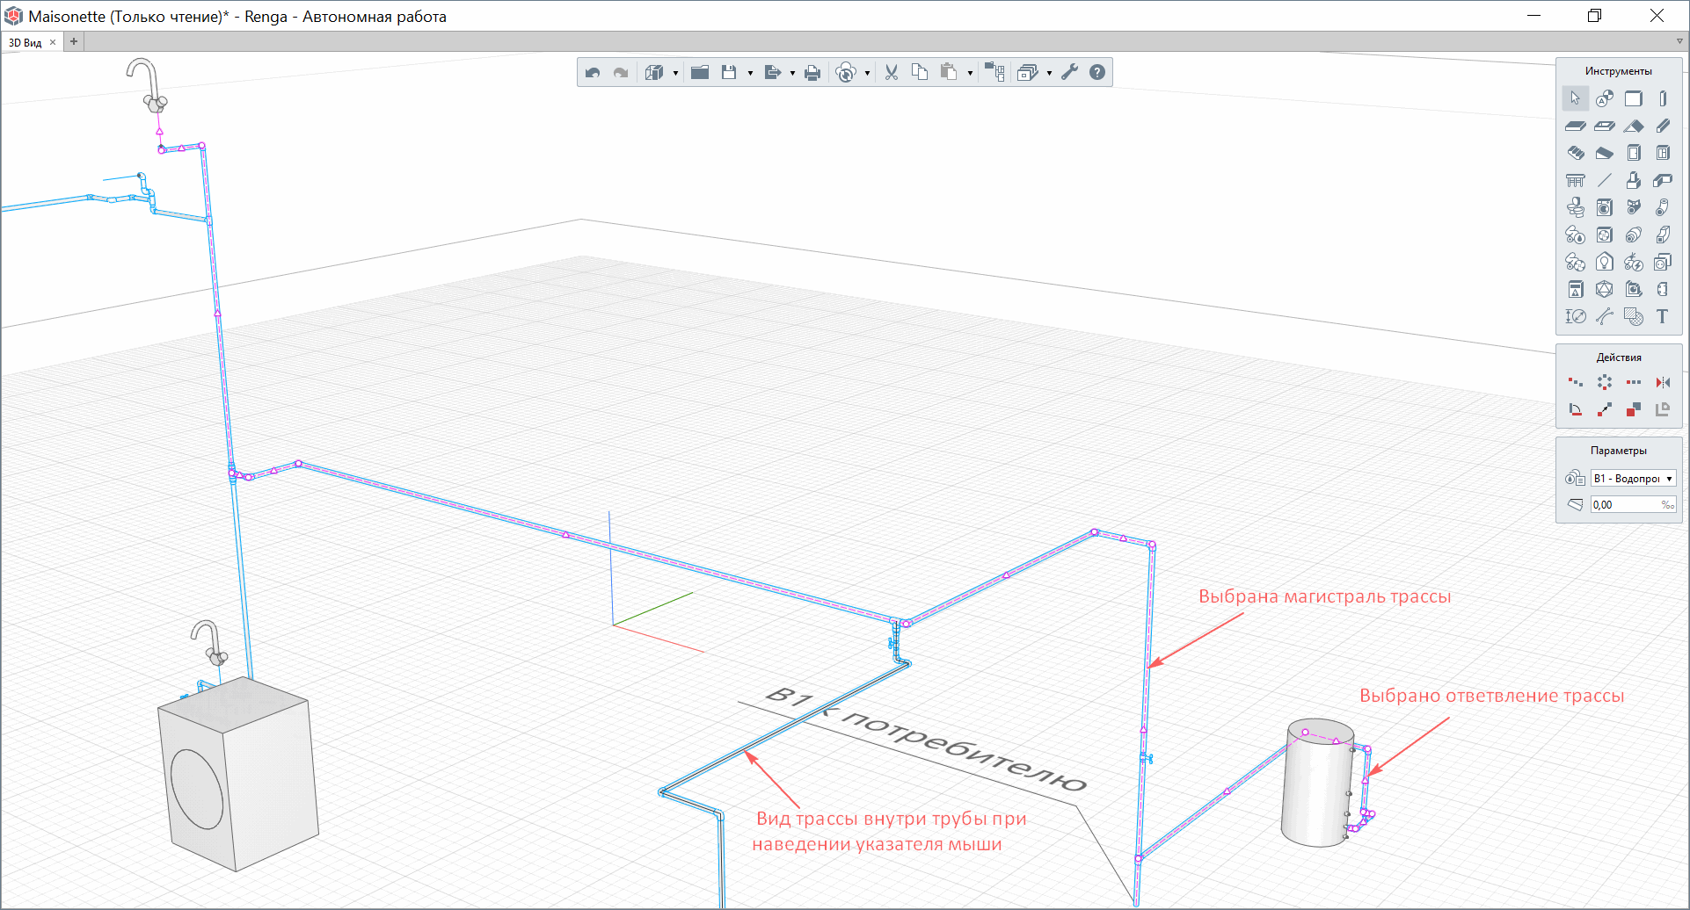Viewport: 1690px width, 910px height.
Task: Choose the washing machine equipment tool
Action: point(1605,207)
